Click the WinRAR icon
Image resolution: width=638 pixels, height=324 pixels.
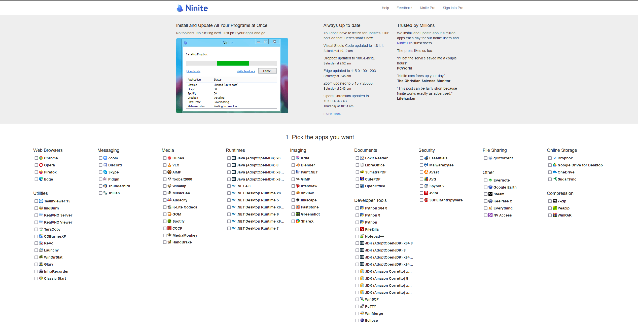tap(555, 215)
